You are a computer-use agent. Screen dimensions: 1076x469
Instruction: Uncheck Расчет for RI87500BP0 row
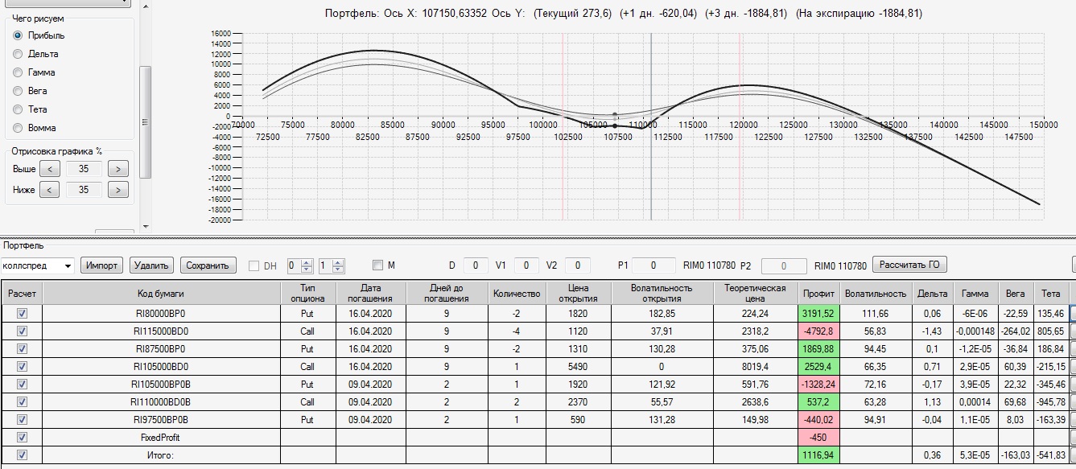tap(22, 349)
